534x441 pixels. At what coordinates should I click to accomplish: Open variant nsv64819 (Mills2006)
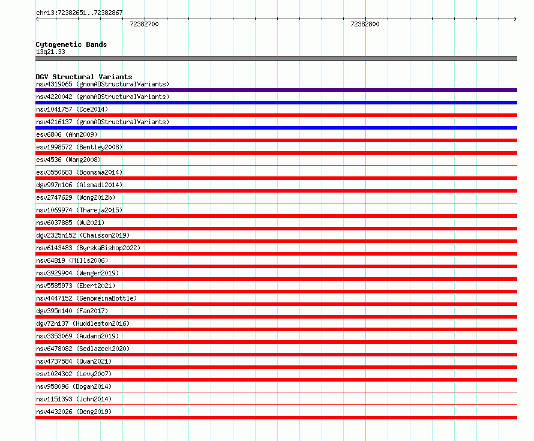point(72,260)
